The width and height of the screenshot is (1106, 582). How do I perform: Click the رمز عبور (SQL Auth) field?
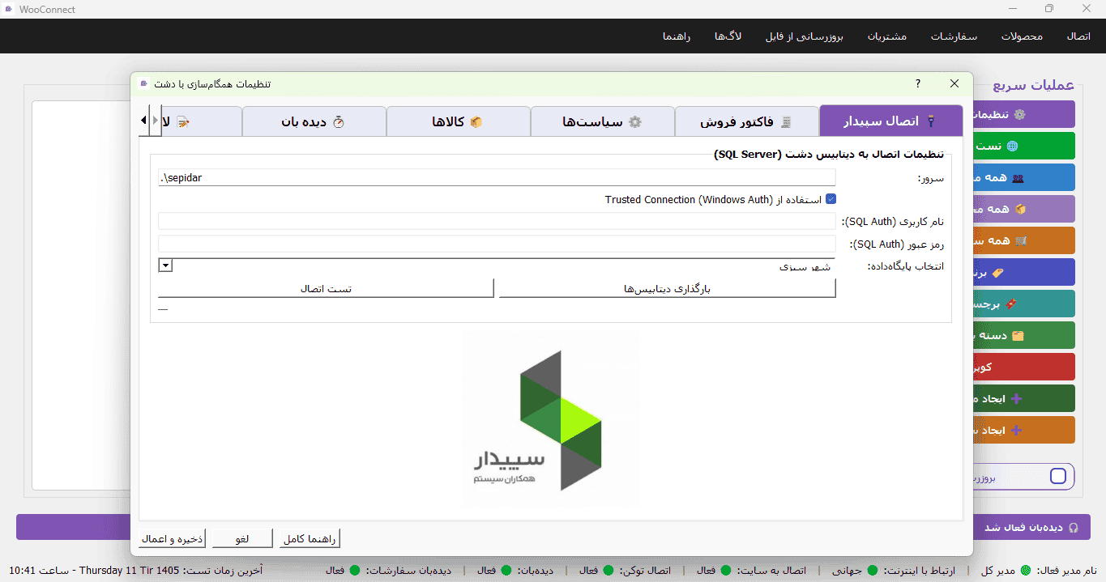coord(497,244)
